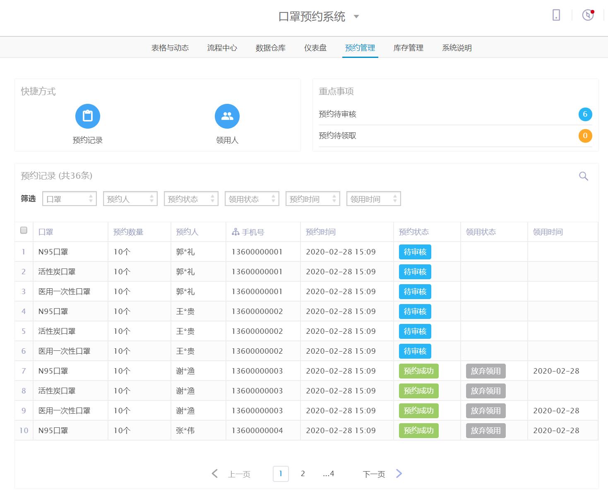Click 王*贵 in row 6
Image resolution: width=608 pixels, height=496 pixels.
[x=185, y=351]
